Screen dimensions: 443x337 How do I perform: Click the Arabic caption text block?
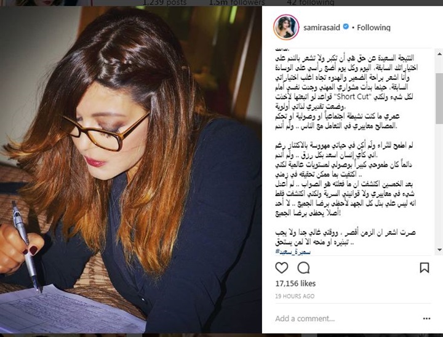346,149
